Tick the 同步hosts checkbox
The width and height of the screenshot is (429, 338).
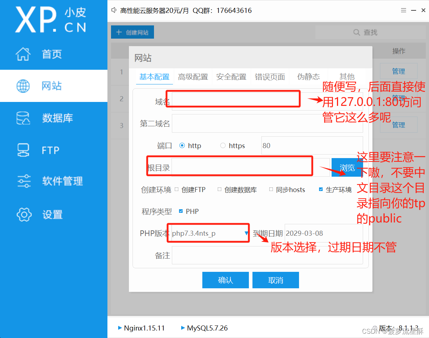271,189
